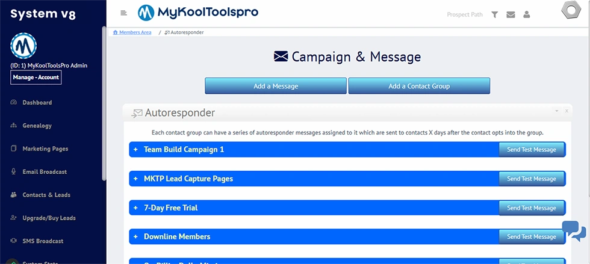Open Email Broadcast in the sidebar
Viewport: 590px width, 264px height.
tap(45, 171)
